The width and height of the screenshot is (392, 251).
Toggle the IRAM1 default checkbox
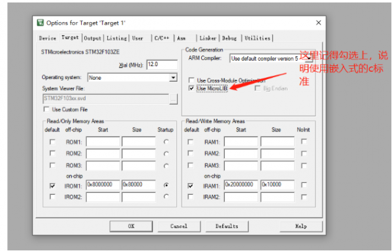point(191,186)
